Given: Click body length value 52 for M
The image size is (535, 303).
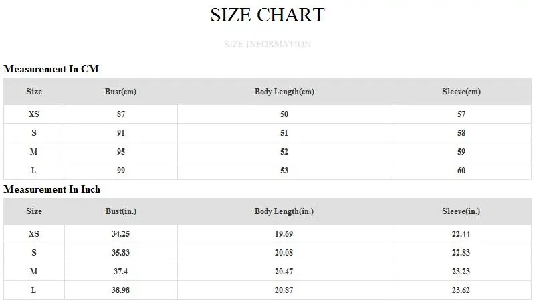Looking at the screenshot, I should pos(284,152).
